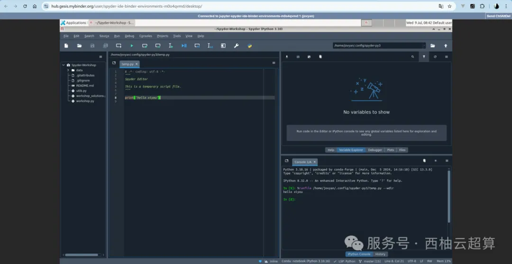Create new cell at current line
The height and width of the screenshot is (264, 512).
pos(119,46)
